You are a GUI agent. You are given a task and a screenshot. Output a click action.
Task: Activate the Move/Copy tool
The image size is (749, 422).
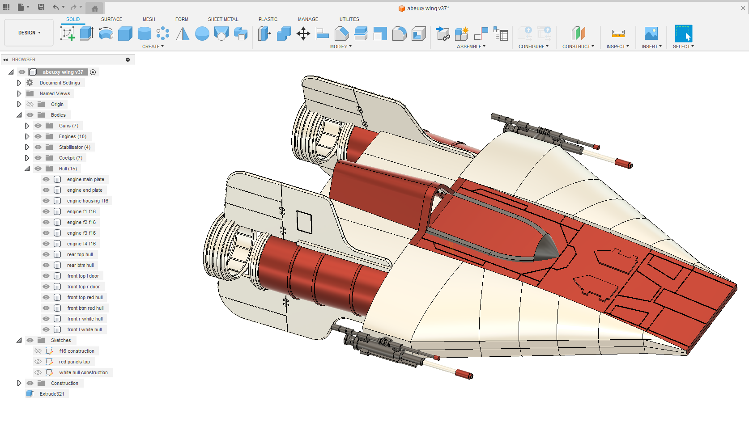point(303,34)
